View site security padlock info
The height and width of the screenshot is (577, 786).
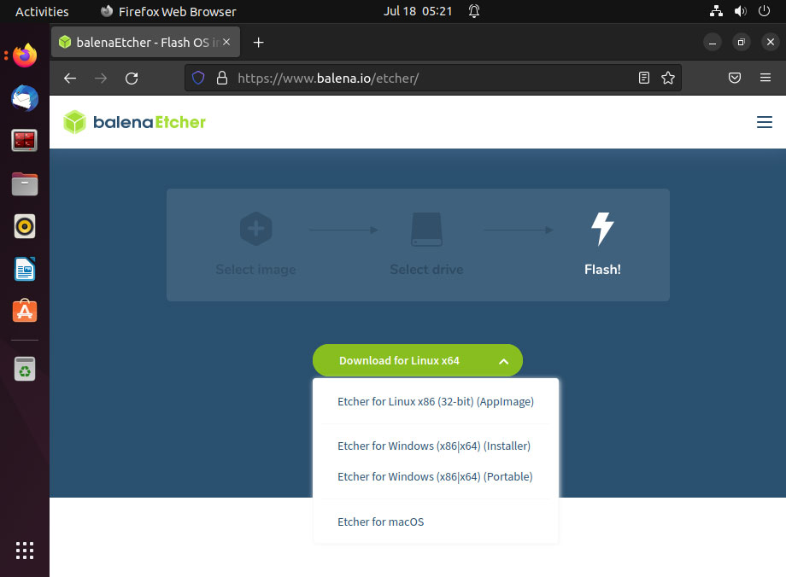click(222, 78)
